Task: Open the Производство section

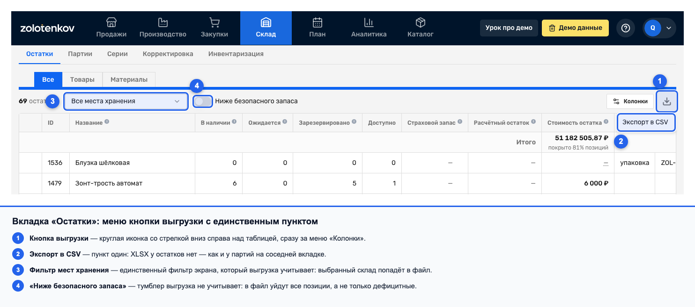Action: coord(163,28)
